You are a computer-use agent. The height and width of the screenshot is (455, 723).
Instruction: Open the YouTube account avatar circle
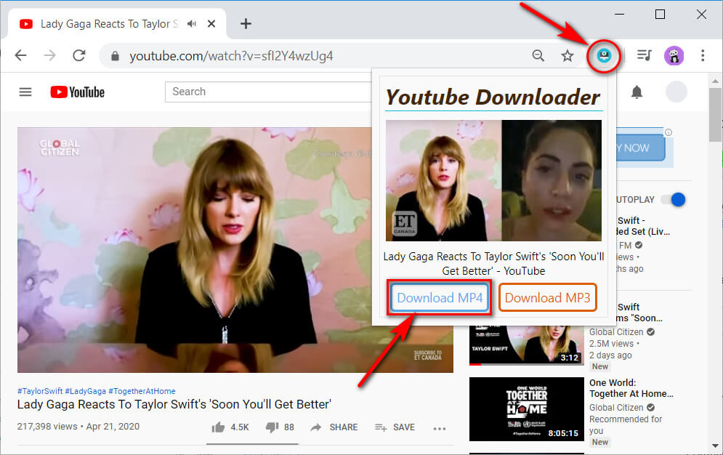point(676,92)
